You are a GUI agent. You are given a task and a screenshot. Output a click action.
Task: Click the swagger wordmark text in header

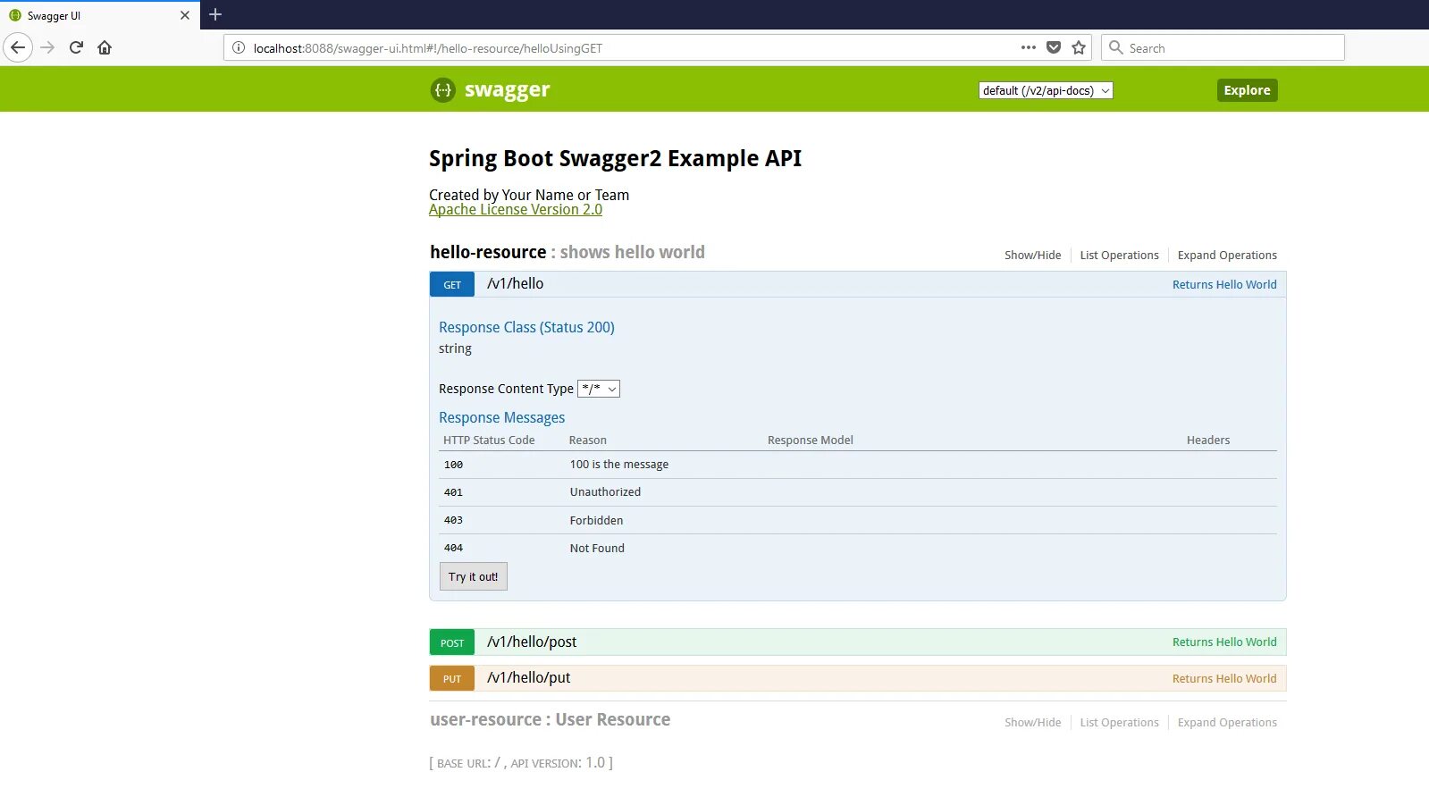point(507,90)
